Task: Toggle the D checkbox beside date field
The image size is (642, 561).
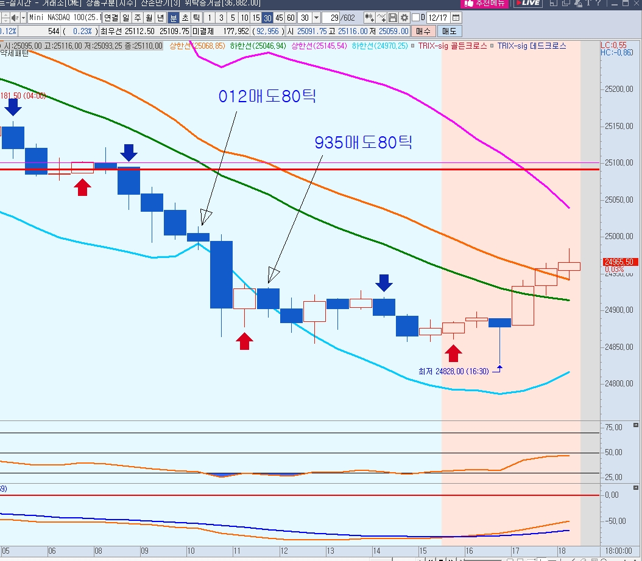Action: point(416,18)
